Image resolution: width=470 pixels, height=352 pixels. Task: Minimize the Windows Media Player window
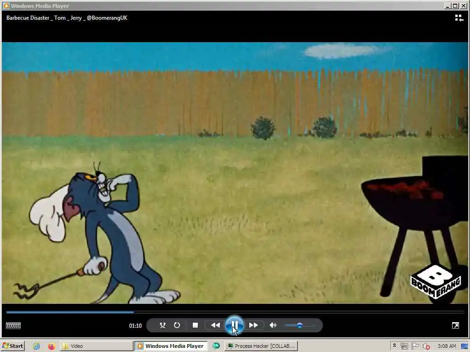point(448,5)
